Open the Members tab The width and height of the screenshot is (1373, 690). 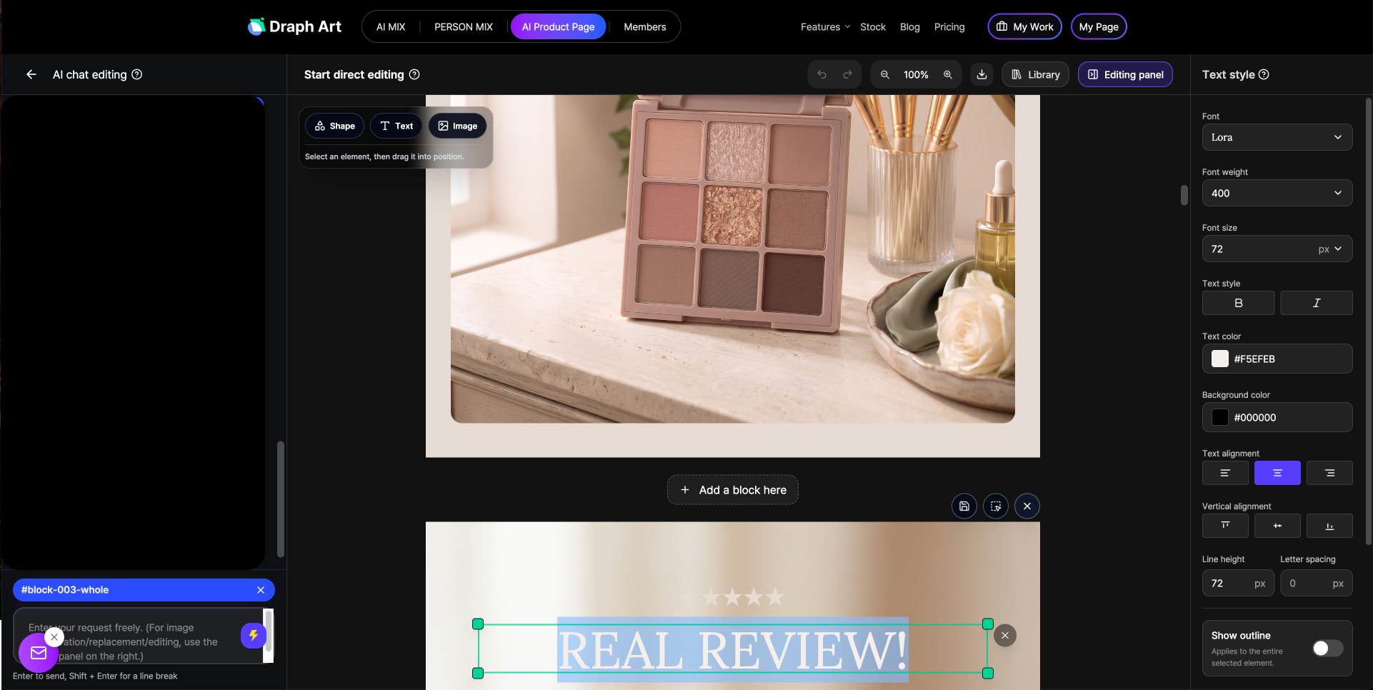point(645,26)
